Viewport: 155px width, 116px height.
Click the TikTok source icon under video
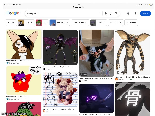[x=80, y=81]
